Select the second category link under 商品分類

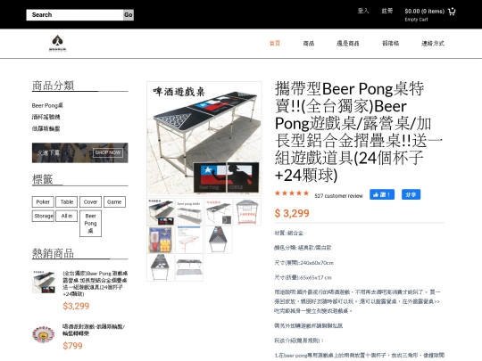[46, 117]
